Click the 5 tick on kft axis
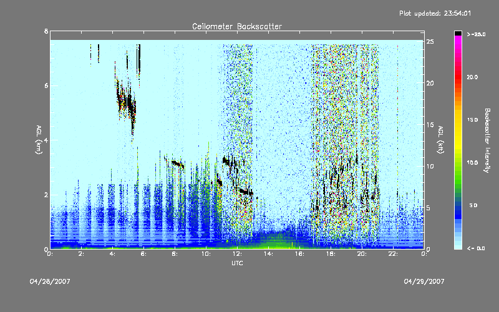Image resolution: width=499 pixels, height=312 pixels. [x=429, y=208]
